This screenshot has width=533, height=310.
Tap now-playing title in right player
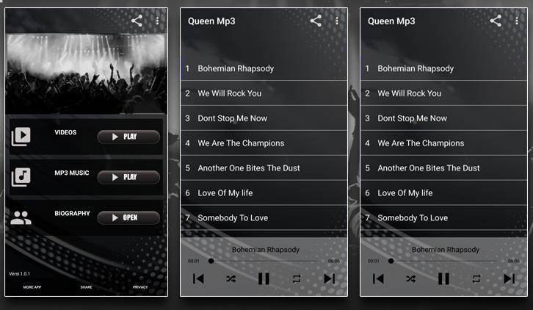pyautogui.click(x=446, y=250)
